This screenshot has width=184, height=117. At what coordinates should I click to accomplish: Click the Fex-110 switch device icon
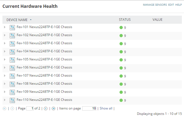pyautogui.click(x=12, y=100)
